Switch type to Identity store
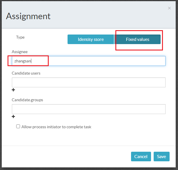This screenshot has height=170, width=178. [x=91, y=39]
